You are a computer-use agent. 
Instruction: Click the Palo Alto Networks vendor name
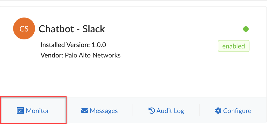coord(93,55)
